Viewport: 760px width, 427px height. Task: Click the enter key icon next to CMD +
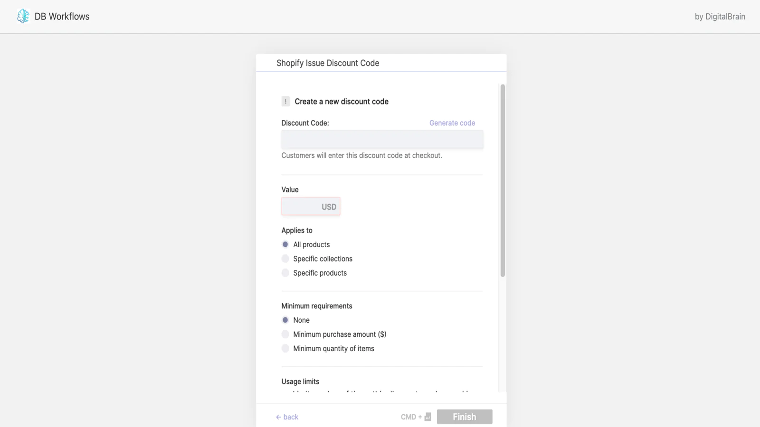coord(427,417)
